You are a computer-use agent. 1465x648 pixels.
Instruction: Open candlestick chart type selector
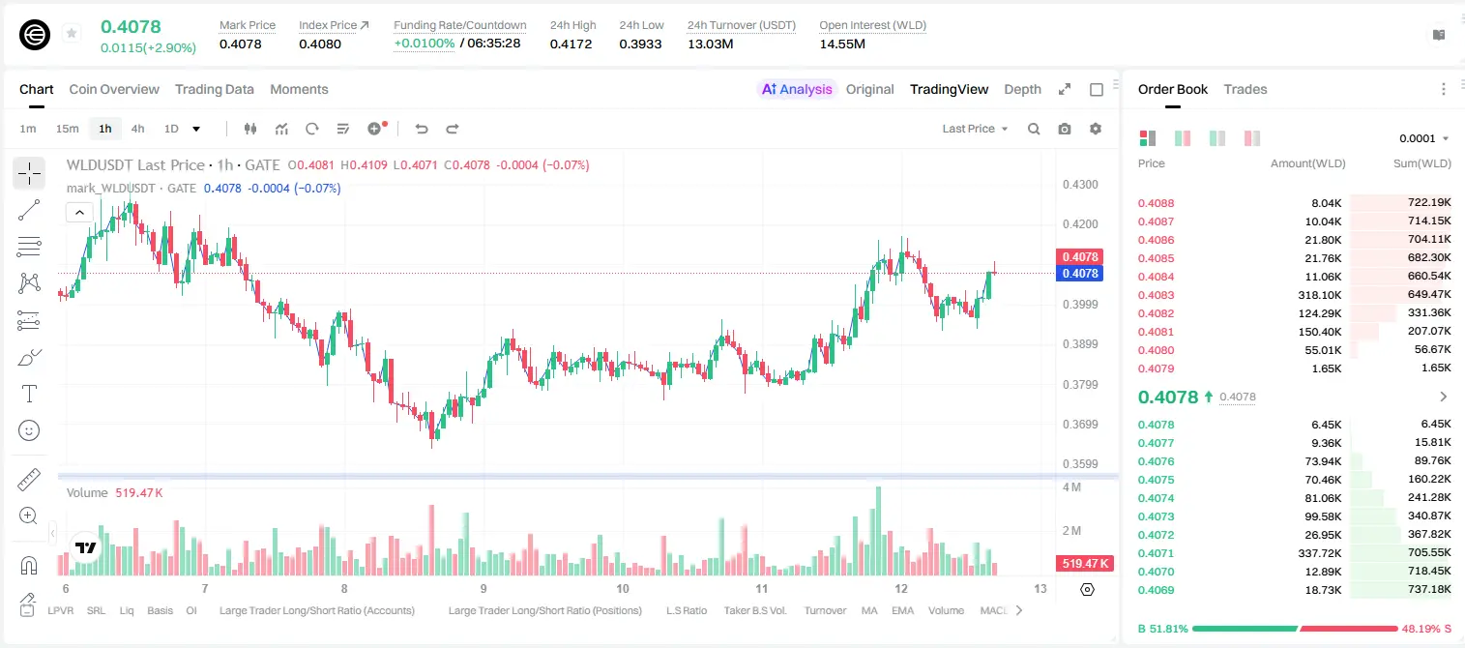click(250, 129)
